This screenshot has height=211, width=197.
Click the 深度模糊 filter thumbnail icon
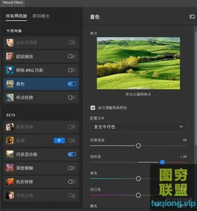pos(10,168)
